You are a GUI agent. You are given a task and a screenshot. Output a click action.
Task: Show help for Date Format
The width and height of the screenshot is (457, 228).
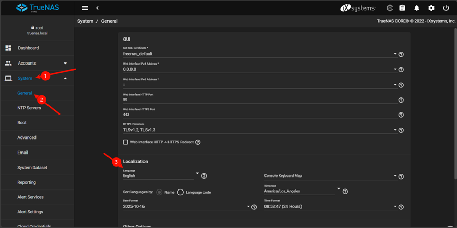(254, 207)
